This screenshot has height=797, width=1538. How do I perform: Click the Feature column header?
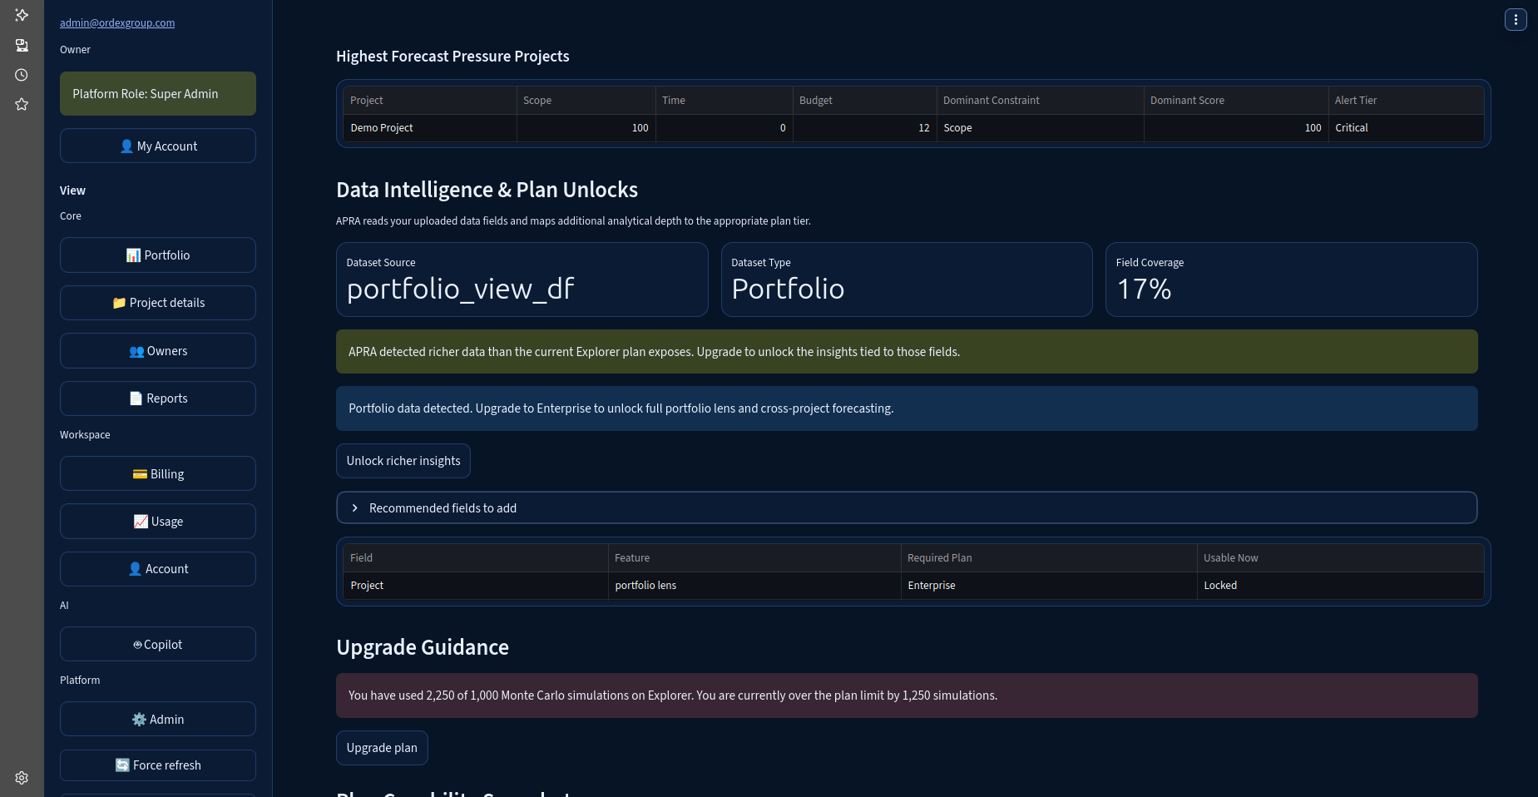pyautogui.click(x=754, y=557)
